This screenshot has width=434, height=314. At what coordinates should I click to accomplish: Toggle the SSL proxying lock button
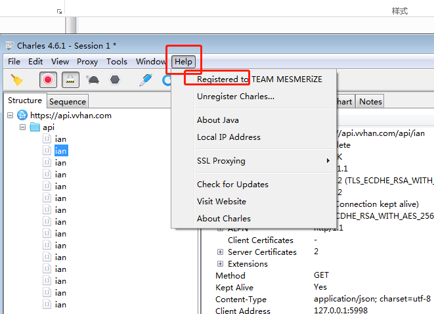coord(70,79)
